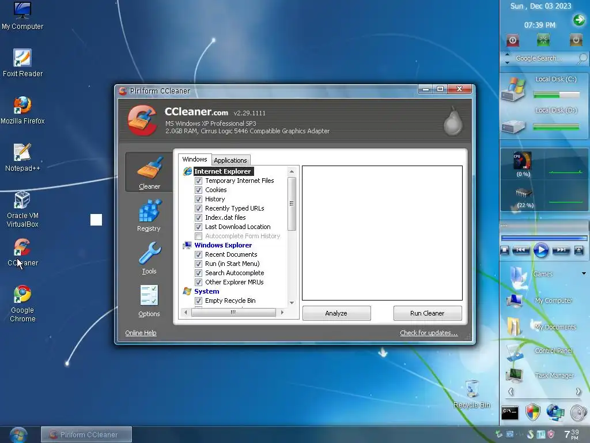
Task: Select the Windows Explorer category
Action: pos(223,245)
